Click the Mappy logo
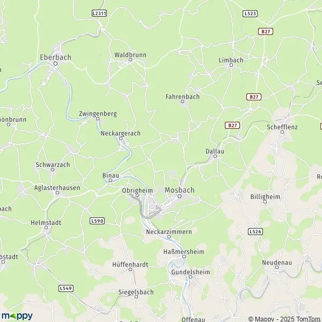The width and height of the screenshot is (322, 322). coord(17,316)
